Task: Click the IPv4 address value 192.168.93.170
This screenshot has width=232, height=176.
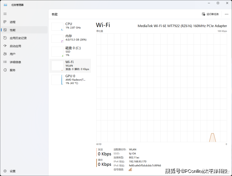Action: coord(138,162)
